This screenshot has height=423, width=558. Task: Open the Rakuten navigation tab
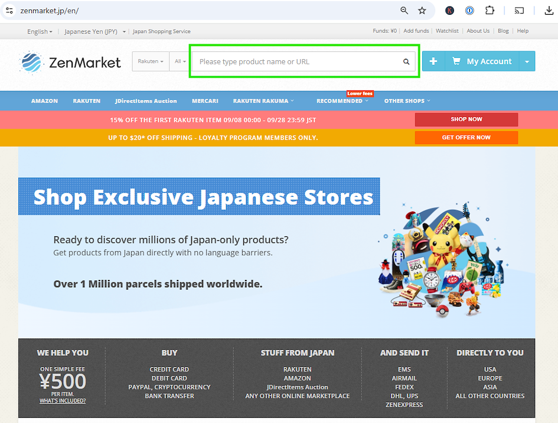pos(86,101)
